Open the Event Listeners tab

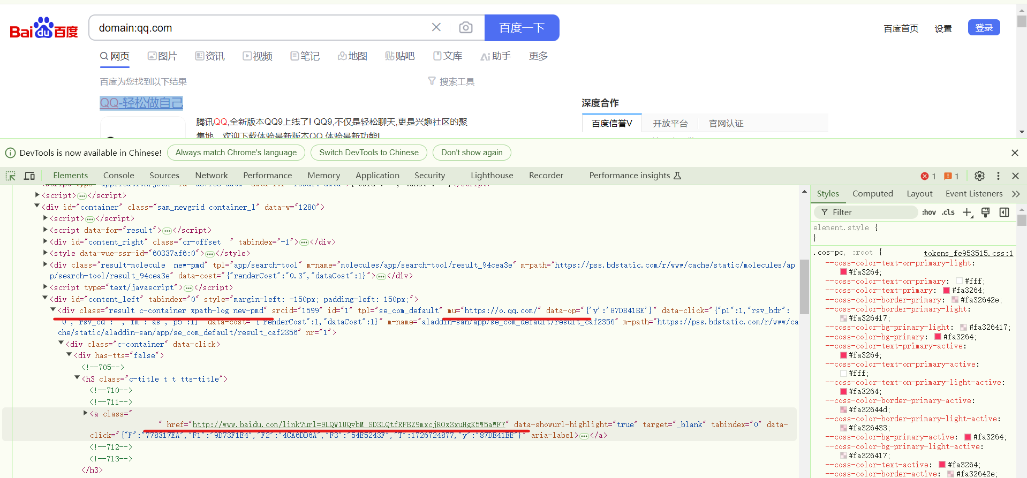point(974,194)
